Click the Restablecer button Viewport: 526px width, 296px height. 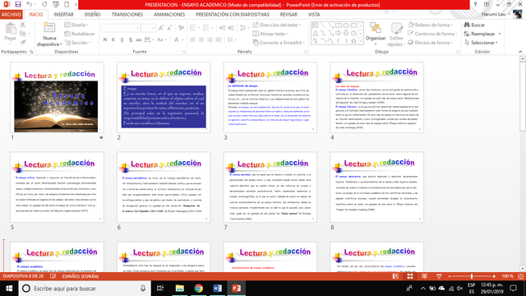pyautogui.click(x=80, y=34)
